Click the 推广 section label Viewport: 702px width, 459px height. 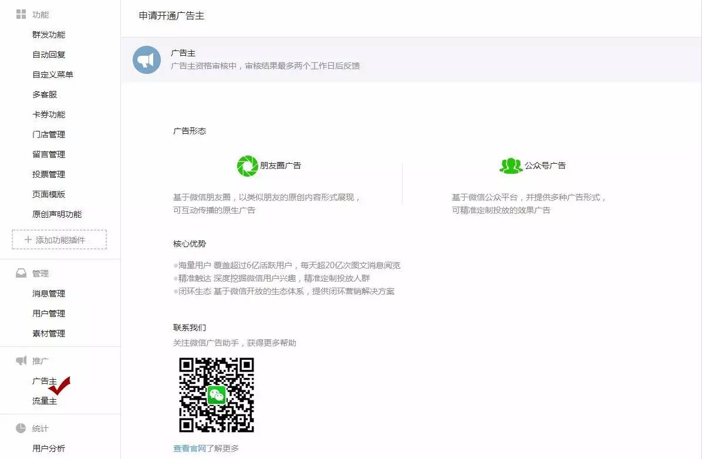pos(41,361)
